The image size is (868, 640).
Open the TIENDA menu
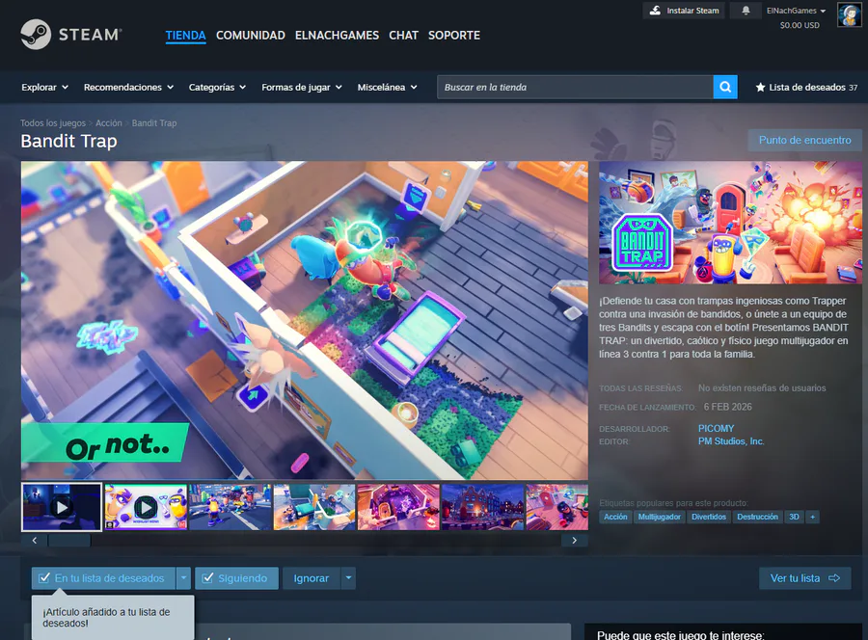tap(185, 36)
